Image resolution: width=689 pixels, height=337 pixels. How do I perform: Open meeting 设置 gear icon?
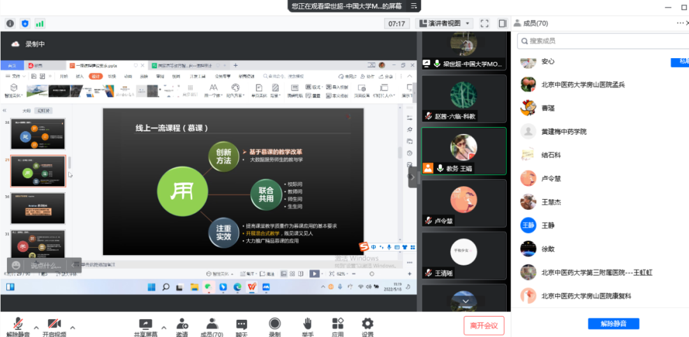tap(367, 324)
